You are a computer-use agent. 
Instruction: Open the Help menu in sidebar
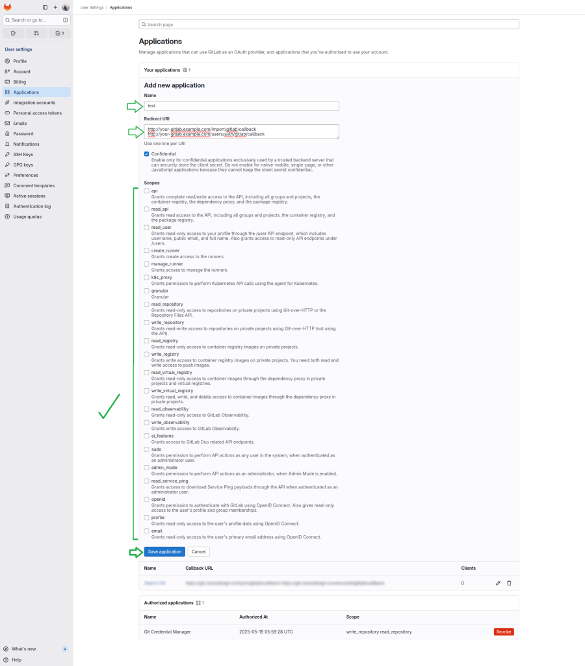16,659
